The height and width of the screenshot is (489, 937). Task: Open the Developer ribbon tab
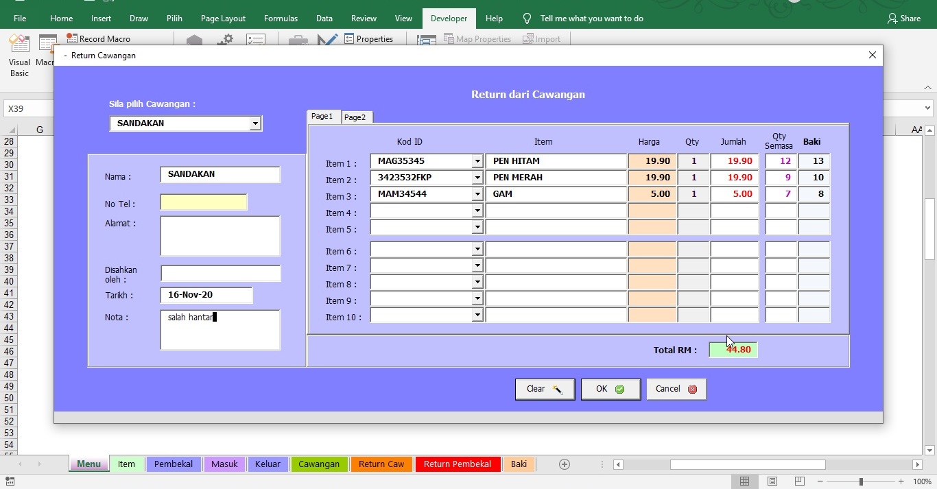pos(449,19)
